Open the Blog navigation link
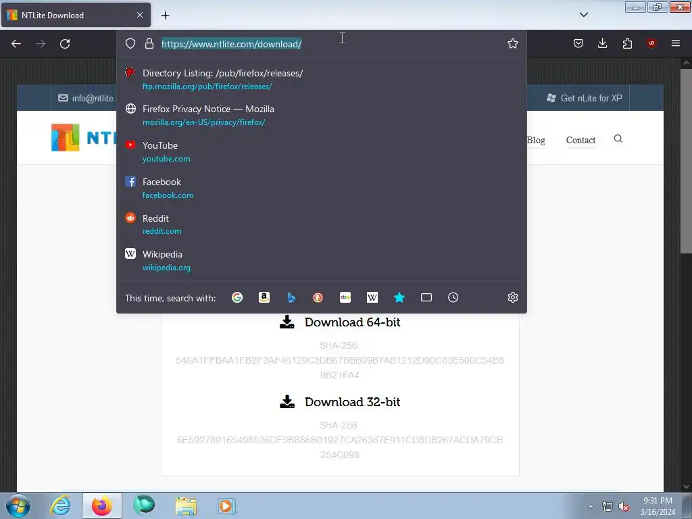692x519 pixels. (536, 141)
